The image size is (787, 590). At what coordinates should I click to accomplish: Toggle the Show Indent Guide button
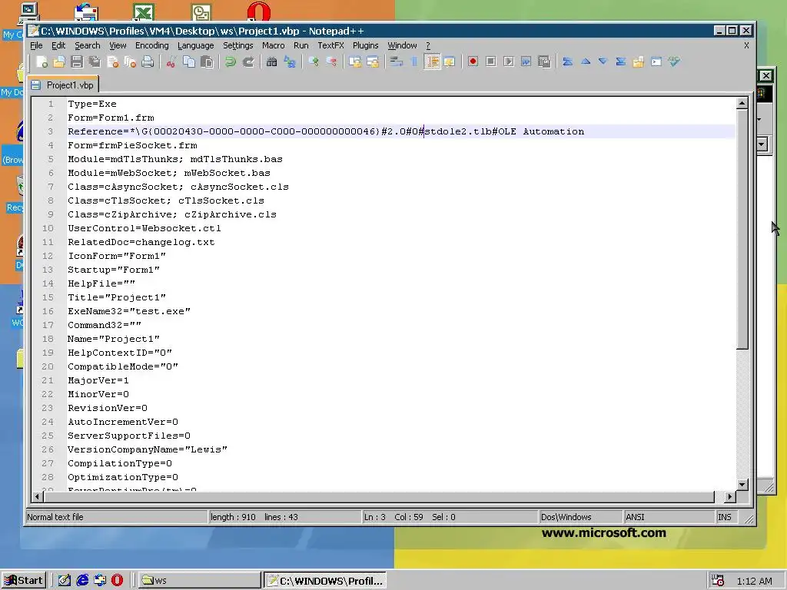click(x=432, y=61)
